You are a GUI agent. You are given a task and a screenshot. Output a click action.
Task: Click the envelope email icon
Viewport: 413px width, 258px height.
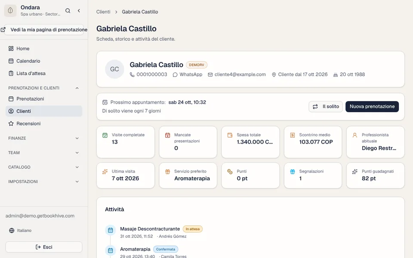[210, 75]
